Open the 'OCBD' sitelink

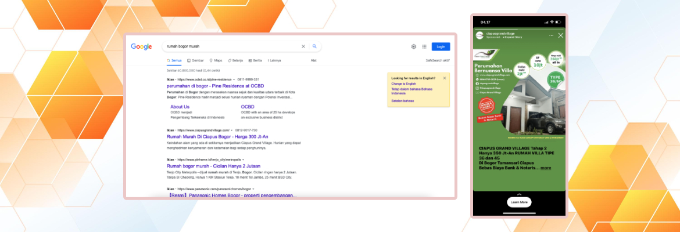coord(248,107)
